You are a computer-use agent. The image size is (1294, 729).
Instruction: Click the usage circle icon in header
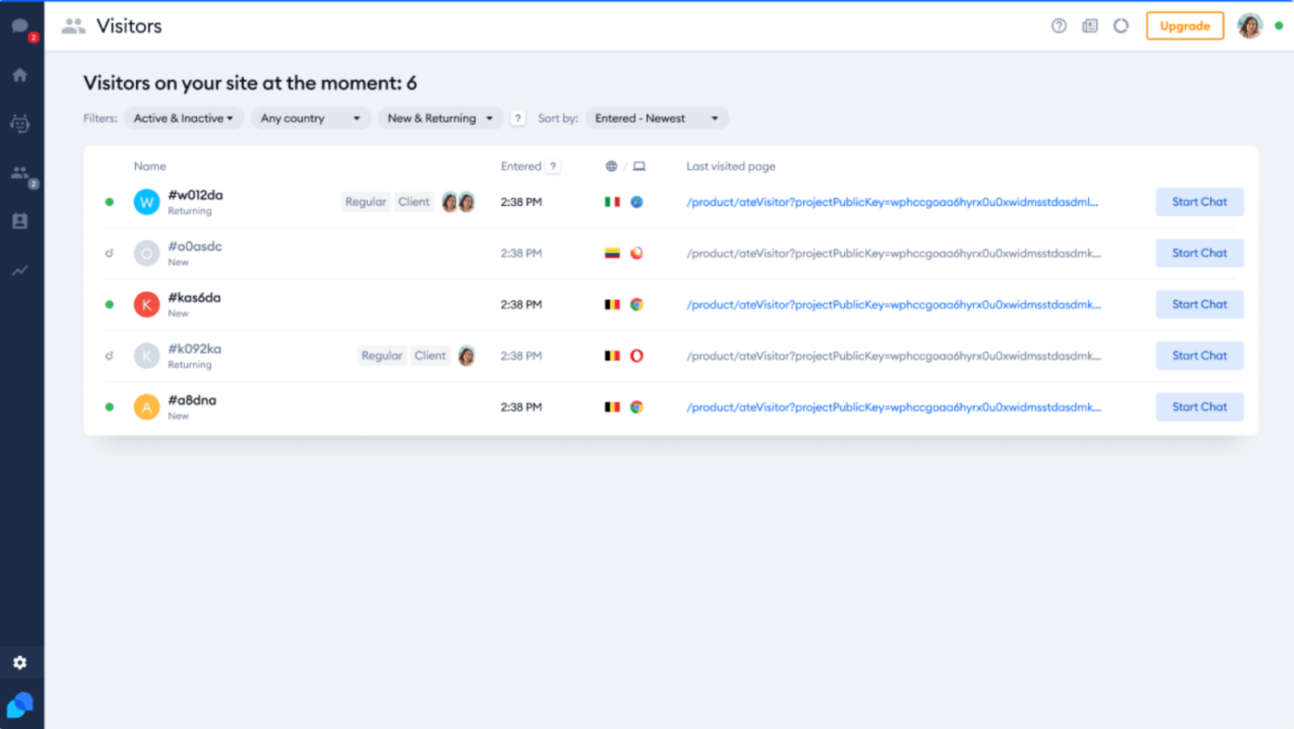tap(1121, 26)
